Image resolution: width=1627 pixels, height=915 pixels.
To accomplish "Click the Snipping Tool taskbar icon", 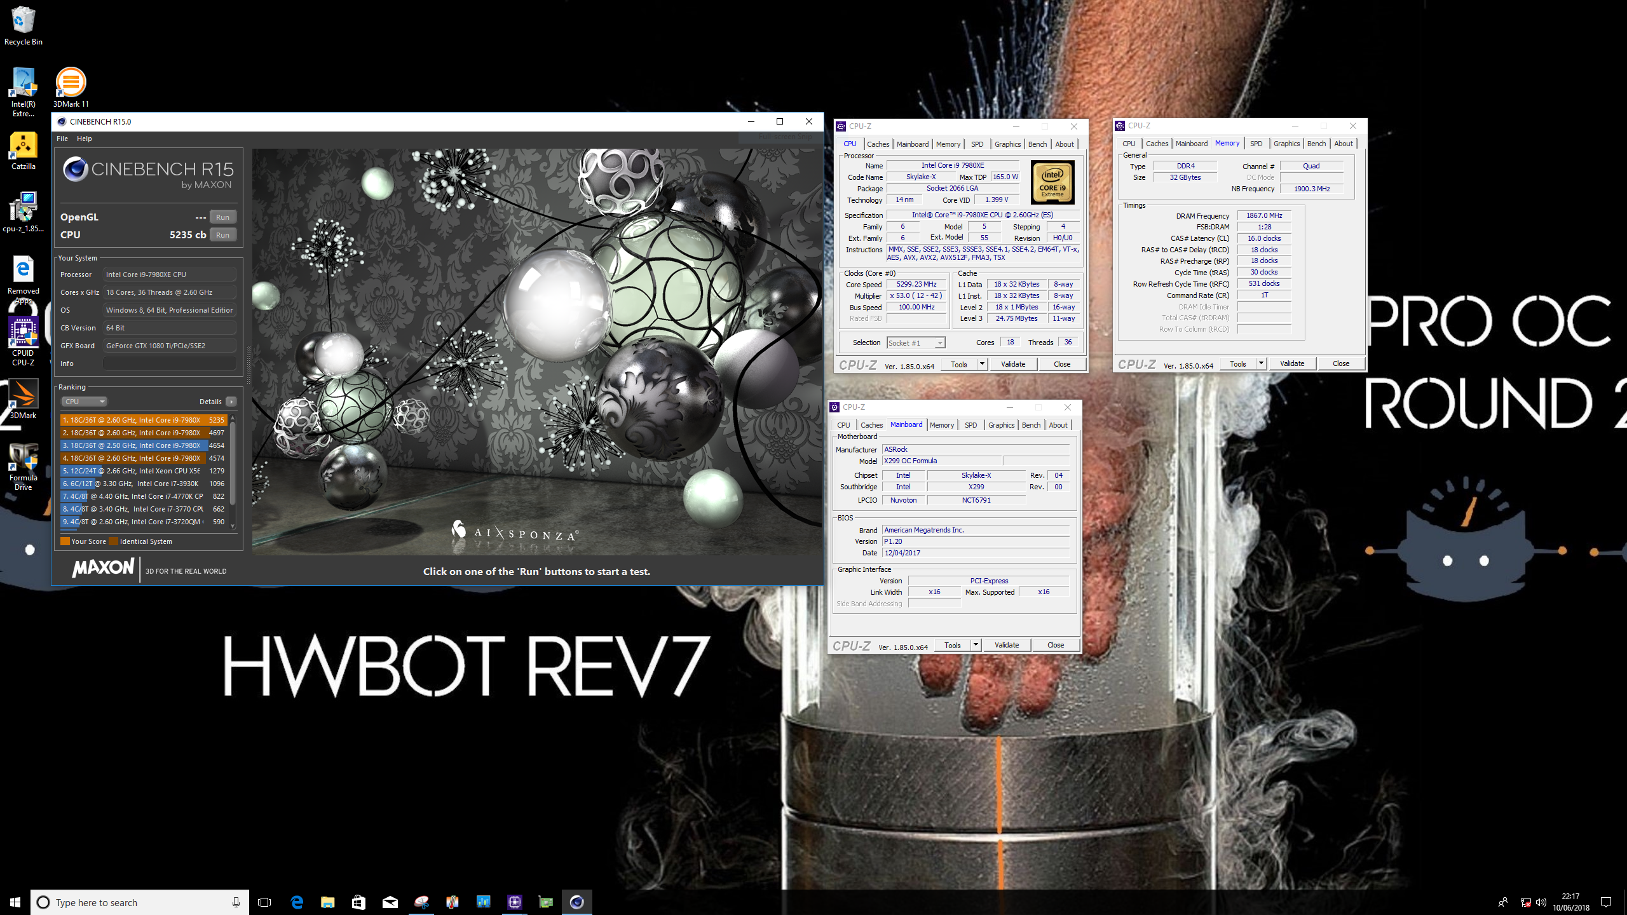I will 421,902.
